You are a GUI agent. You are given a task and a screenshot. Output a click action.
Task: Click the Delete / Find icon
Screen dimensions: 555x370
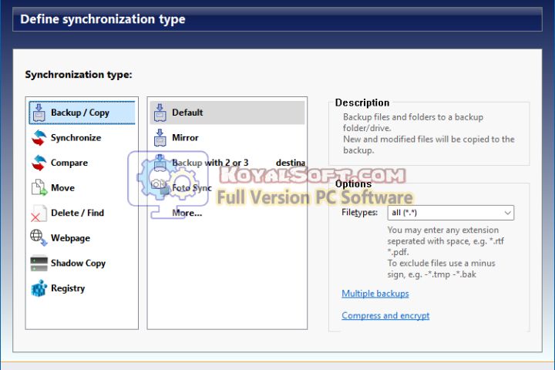tap(39, 214)
